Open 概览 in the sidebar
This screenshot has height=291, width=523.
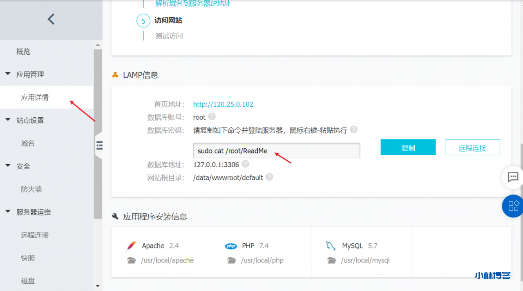pyautogui.click(x=23, y=51)
